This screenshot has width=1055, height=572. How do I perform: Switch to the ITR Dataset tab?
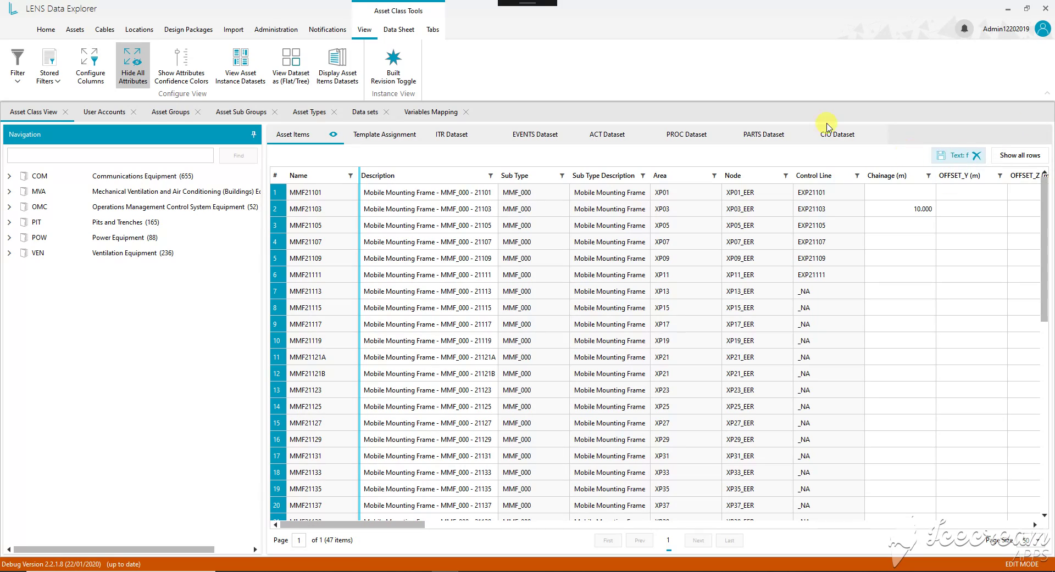pos(452,134)
